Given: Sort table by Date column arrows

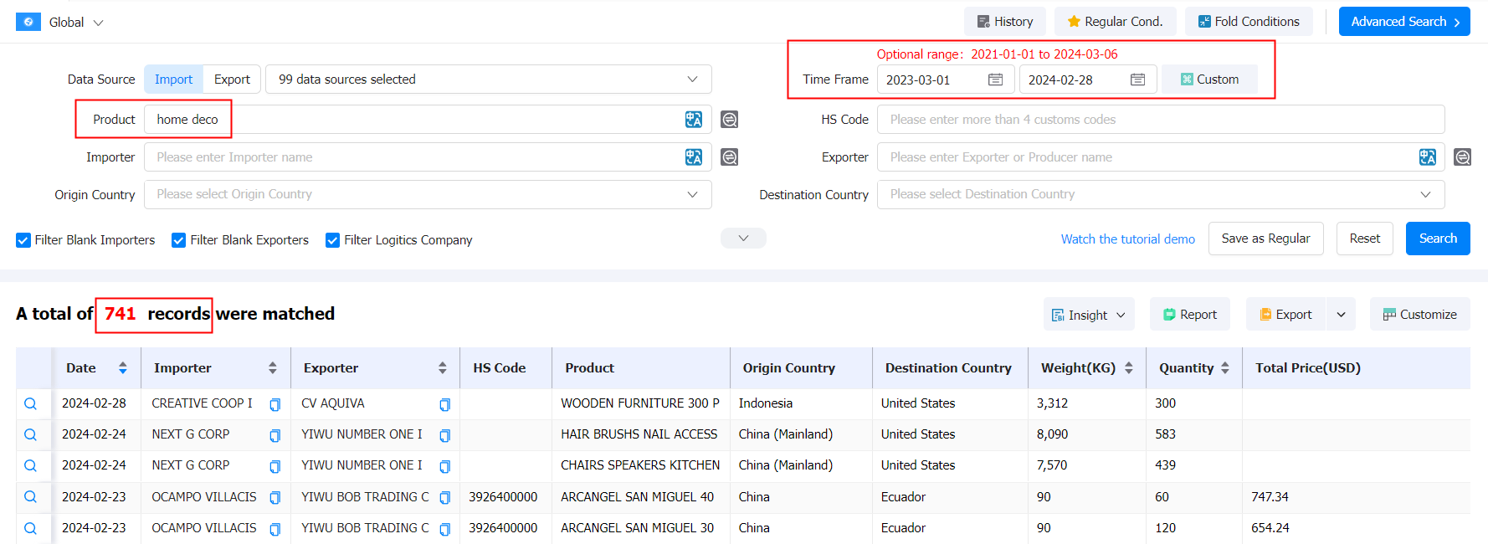Looking at the screenshot, I should [x=123, y=368].
